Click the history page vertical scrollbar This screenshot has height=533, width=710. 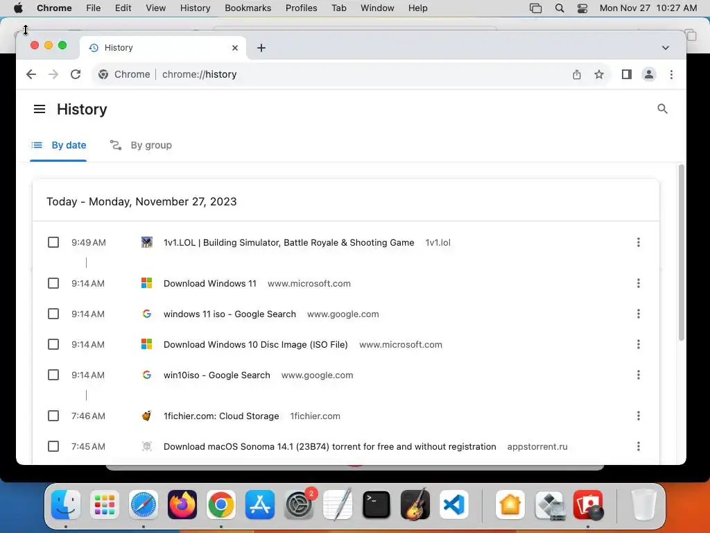(681, 253)
